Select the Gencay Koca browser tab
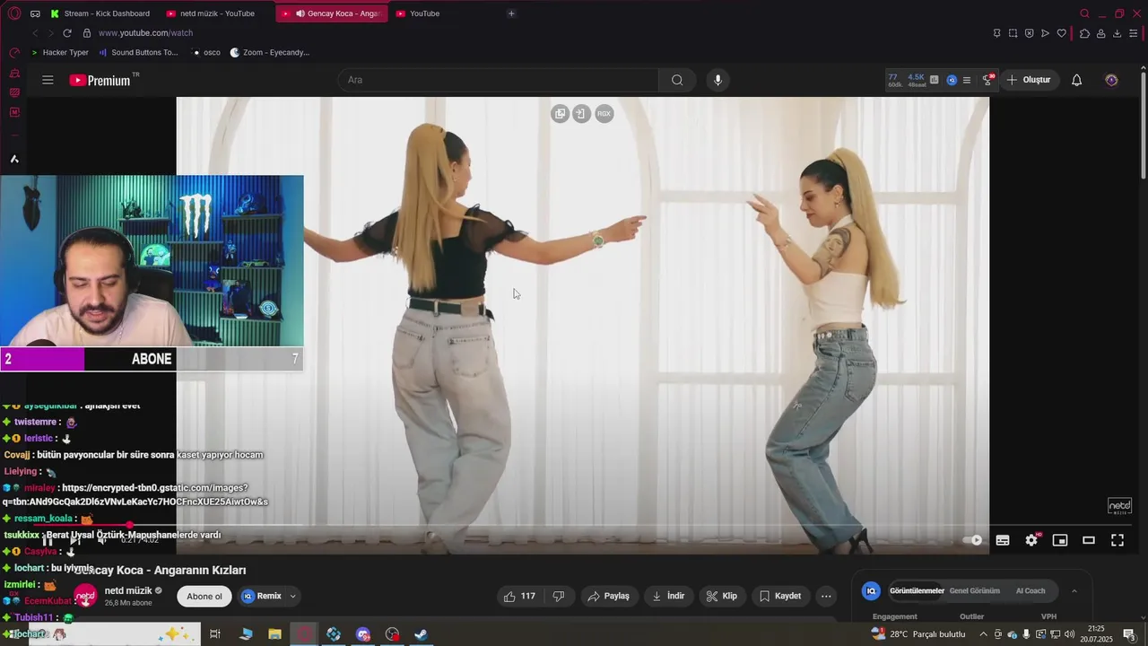1148x646 pixels. click(332, 13)
